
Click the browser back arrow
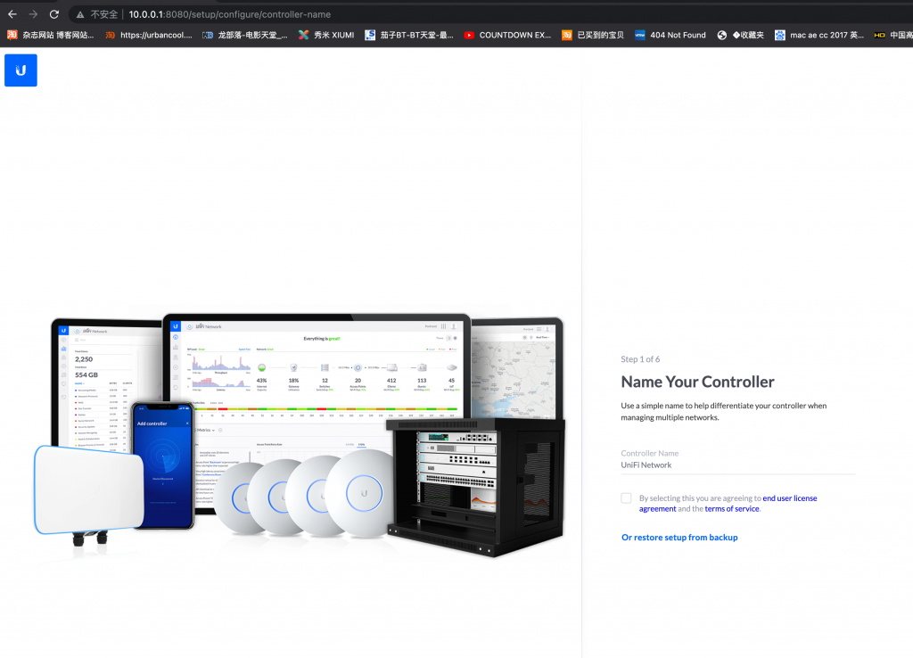click(x=12, y=14)
